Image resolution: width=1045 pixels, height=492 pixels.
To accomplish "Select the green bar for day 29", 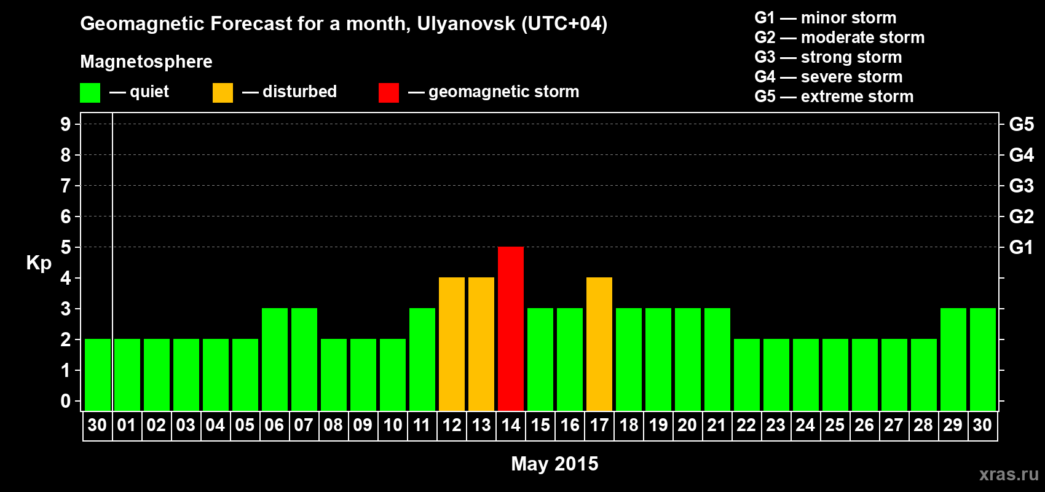I will pos(953,359).
